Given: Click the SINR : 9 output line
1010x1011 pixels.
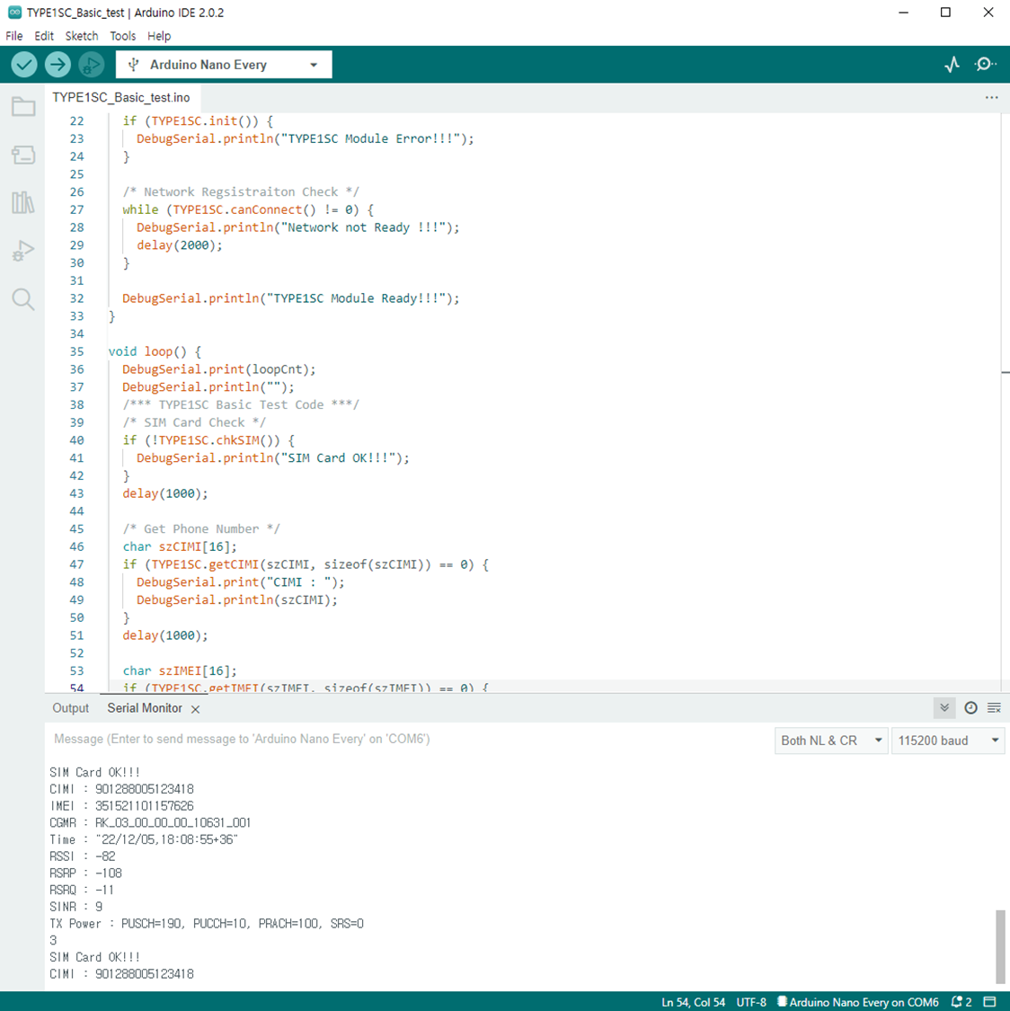Looking at the screenshot, I should (76, 907).
